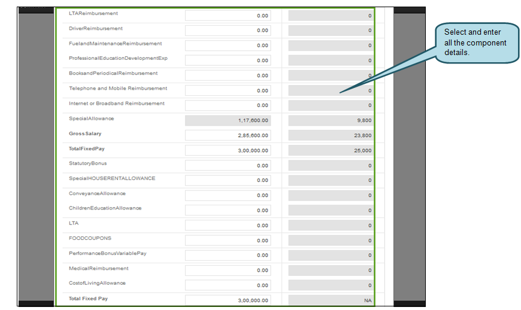Click the LTAReimbursement annual amount field
This screenshot has height=310, width=521.
(228, 16)
